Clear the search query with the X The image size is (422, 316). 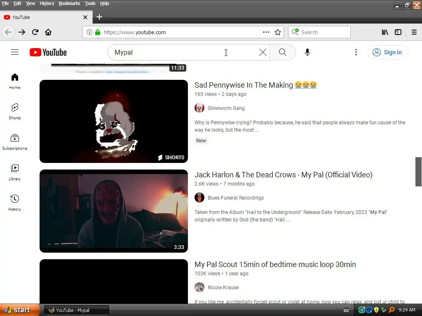tap(263, 52)
